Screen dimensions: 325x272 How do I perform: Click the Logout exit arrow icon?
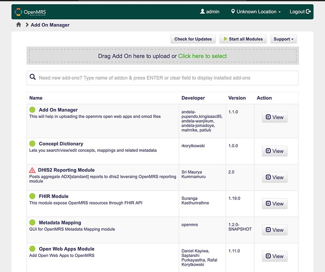coord(308,11)
